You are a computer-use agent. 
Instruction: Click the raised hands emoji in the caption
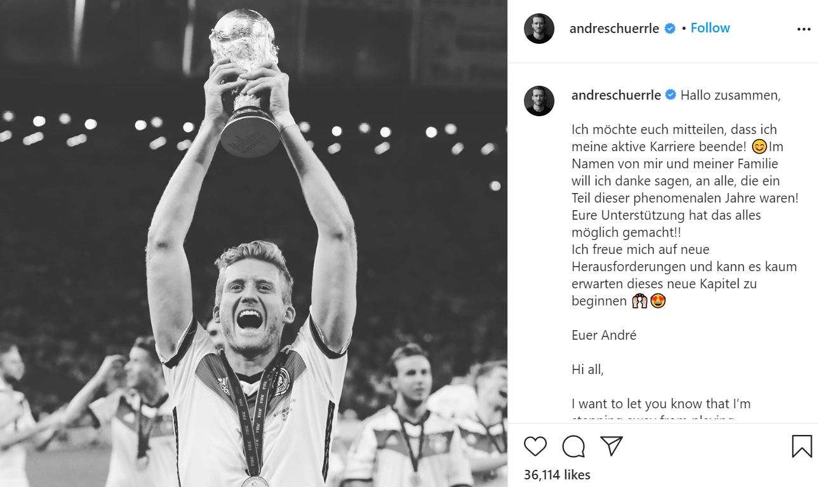(x=640, y=301)
